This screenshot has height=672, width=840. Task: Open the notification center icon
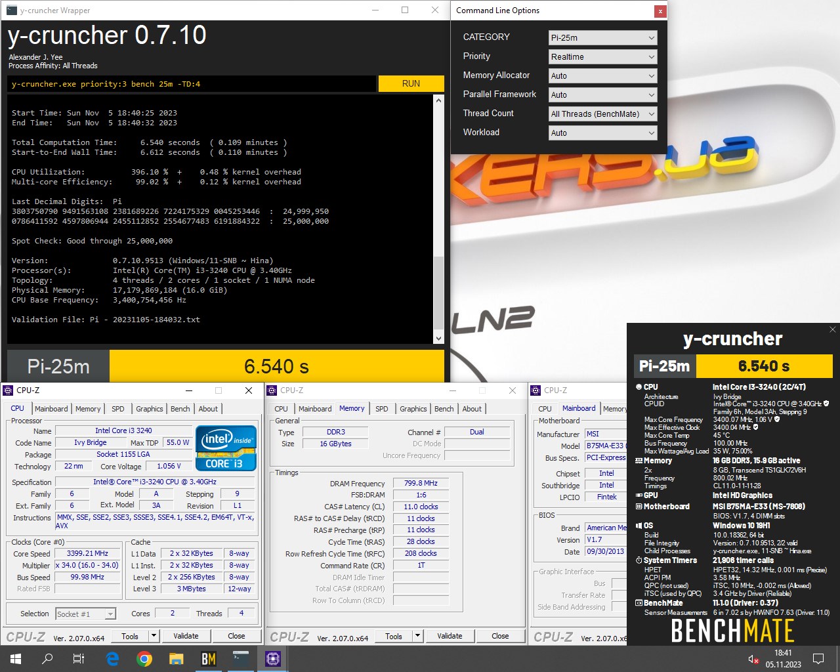pos(818,659)
